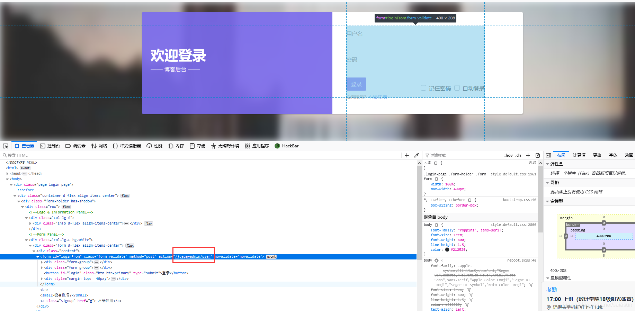Click the 用户名 username input on page
The width and height of the screenshot is (635, 311).
click(x=415, y=34)
